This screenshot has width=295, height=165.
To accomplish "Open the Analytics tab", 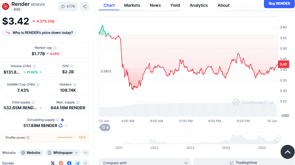I will pos(199,5).
